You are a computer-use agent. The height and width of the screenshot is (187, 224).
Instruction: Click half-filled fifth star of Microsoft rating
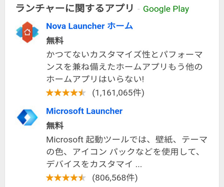[82, 177]
